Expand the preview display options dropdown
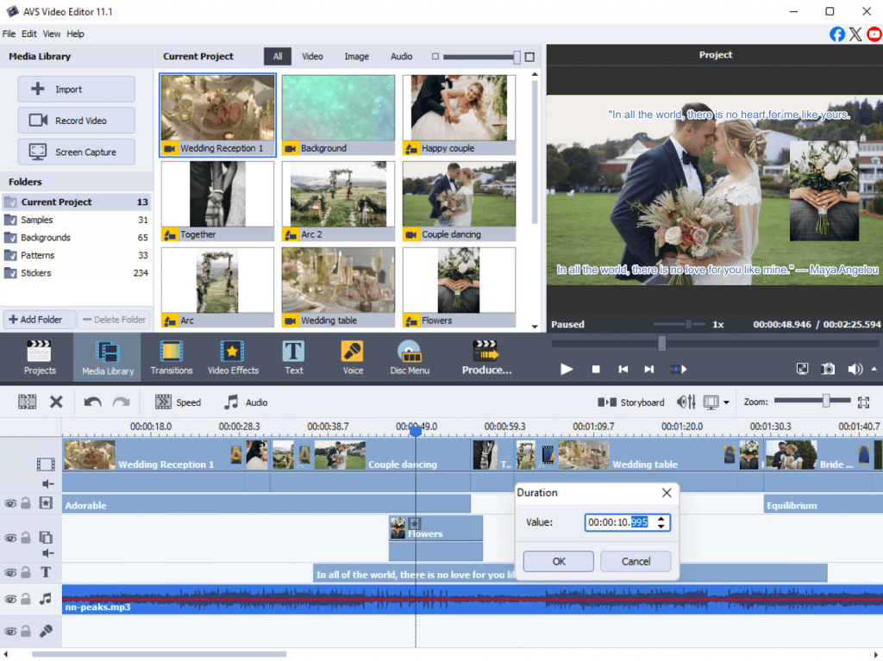The height and width of the screenshot is (661, 883). click(726, 402)
